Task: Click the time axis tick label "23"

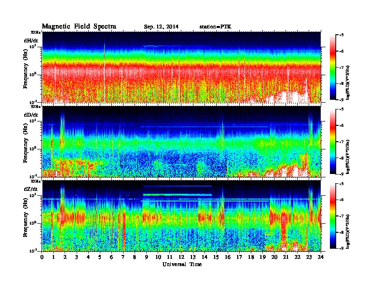Action: pos(309,257)
